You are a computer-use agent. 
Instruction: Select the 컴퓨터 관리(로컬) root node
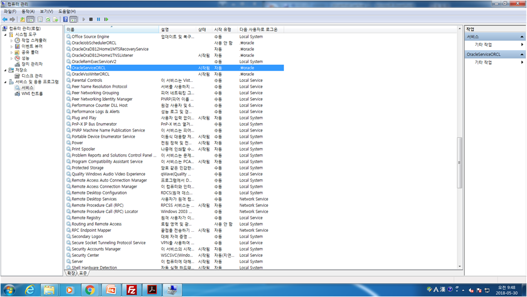(24, 28)
